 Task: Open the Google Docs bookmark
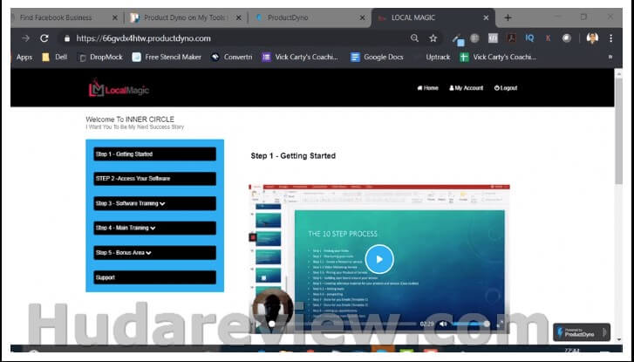tap(377, 57)
